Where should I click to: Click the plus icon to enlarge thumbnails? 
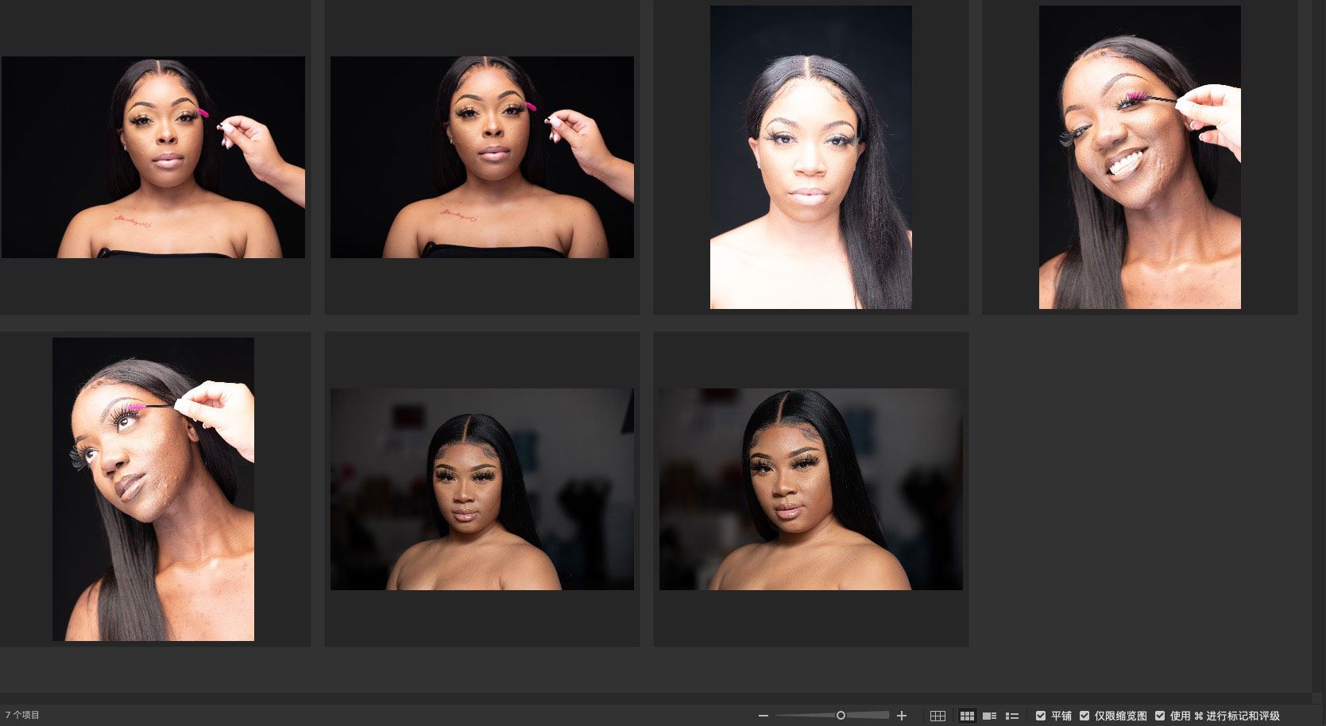(x=902, y=716)
